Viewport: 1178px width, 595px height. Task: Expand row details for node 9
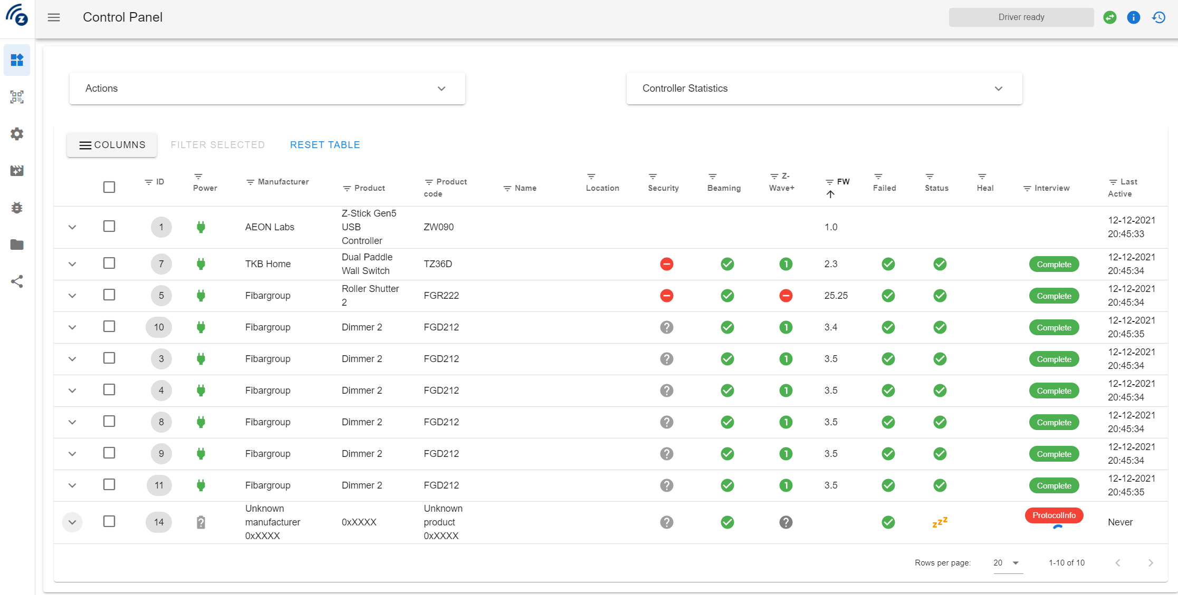pyautogui.click(x=72, y=454)
